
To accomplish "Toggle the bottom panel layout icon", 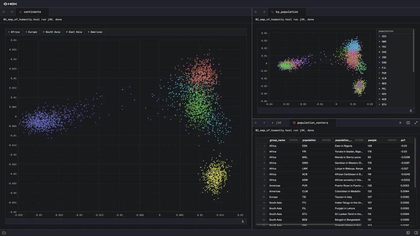I will click(408, 233).
